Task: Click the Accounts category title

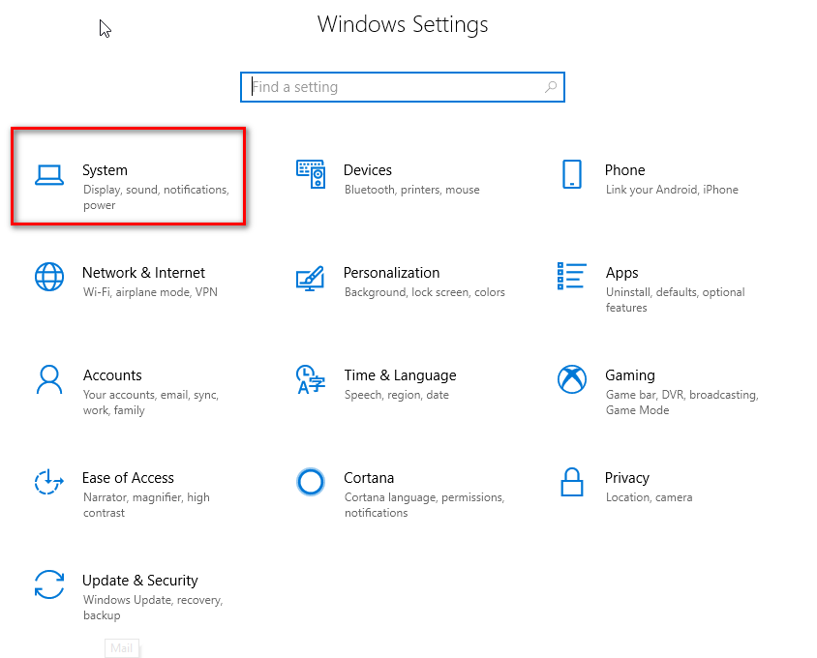Action: tap(112, 375)
